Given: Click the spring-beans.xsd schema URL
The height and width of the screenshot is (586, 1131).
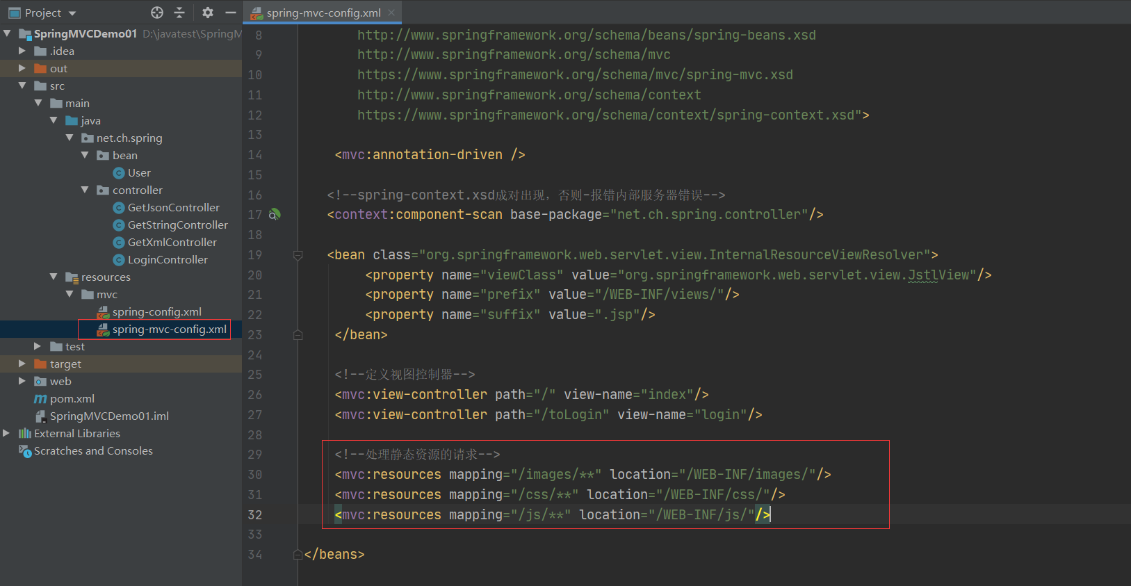Looking at the screenshot, I should tap(587, 35).
